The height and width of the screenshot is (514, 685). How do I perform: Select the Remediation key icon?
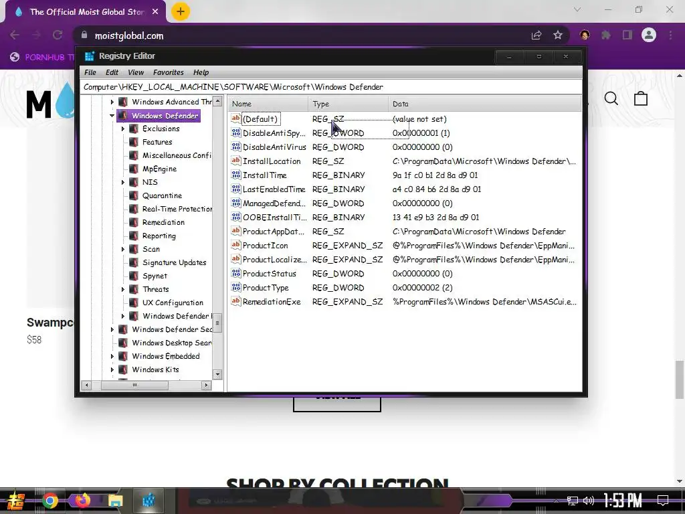click(x=134, y=222)
